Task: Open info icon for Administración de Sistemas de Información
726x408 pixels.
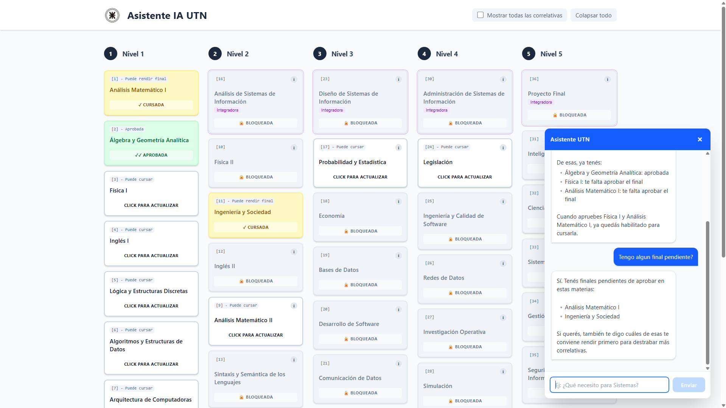Action: pyautogui.click(x=503, y=79)
